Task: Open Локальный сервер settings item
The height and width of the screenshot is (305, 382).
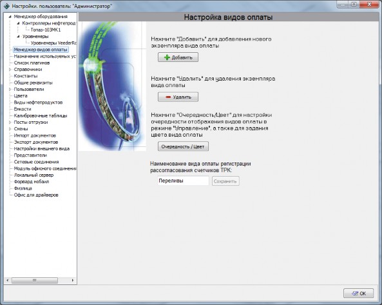Action: tap(33, 175)
